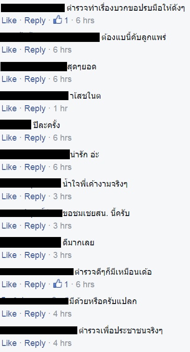The image size is (190, 352).
Task: Like the comment ต้องแบนี้คับลูกแพร่
Action: 9,50
